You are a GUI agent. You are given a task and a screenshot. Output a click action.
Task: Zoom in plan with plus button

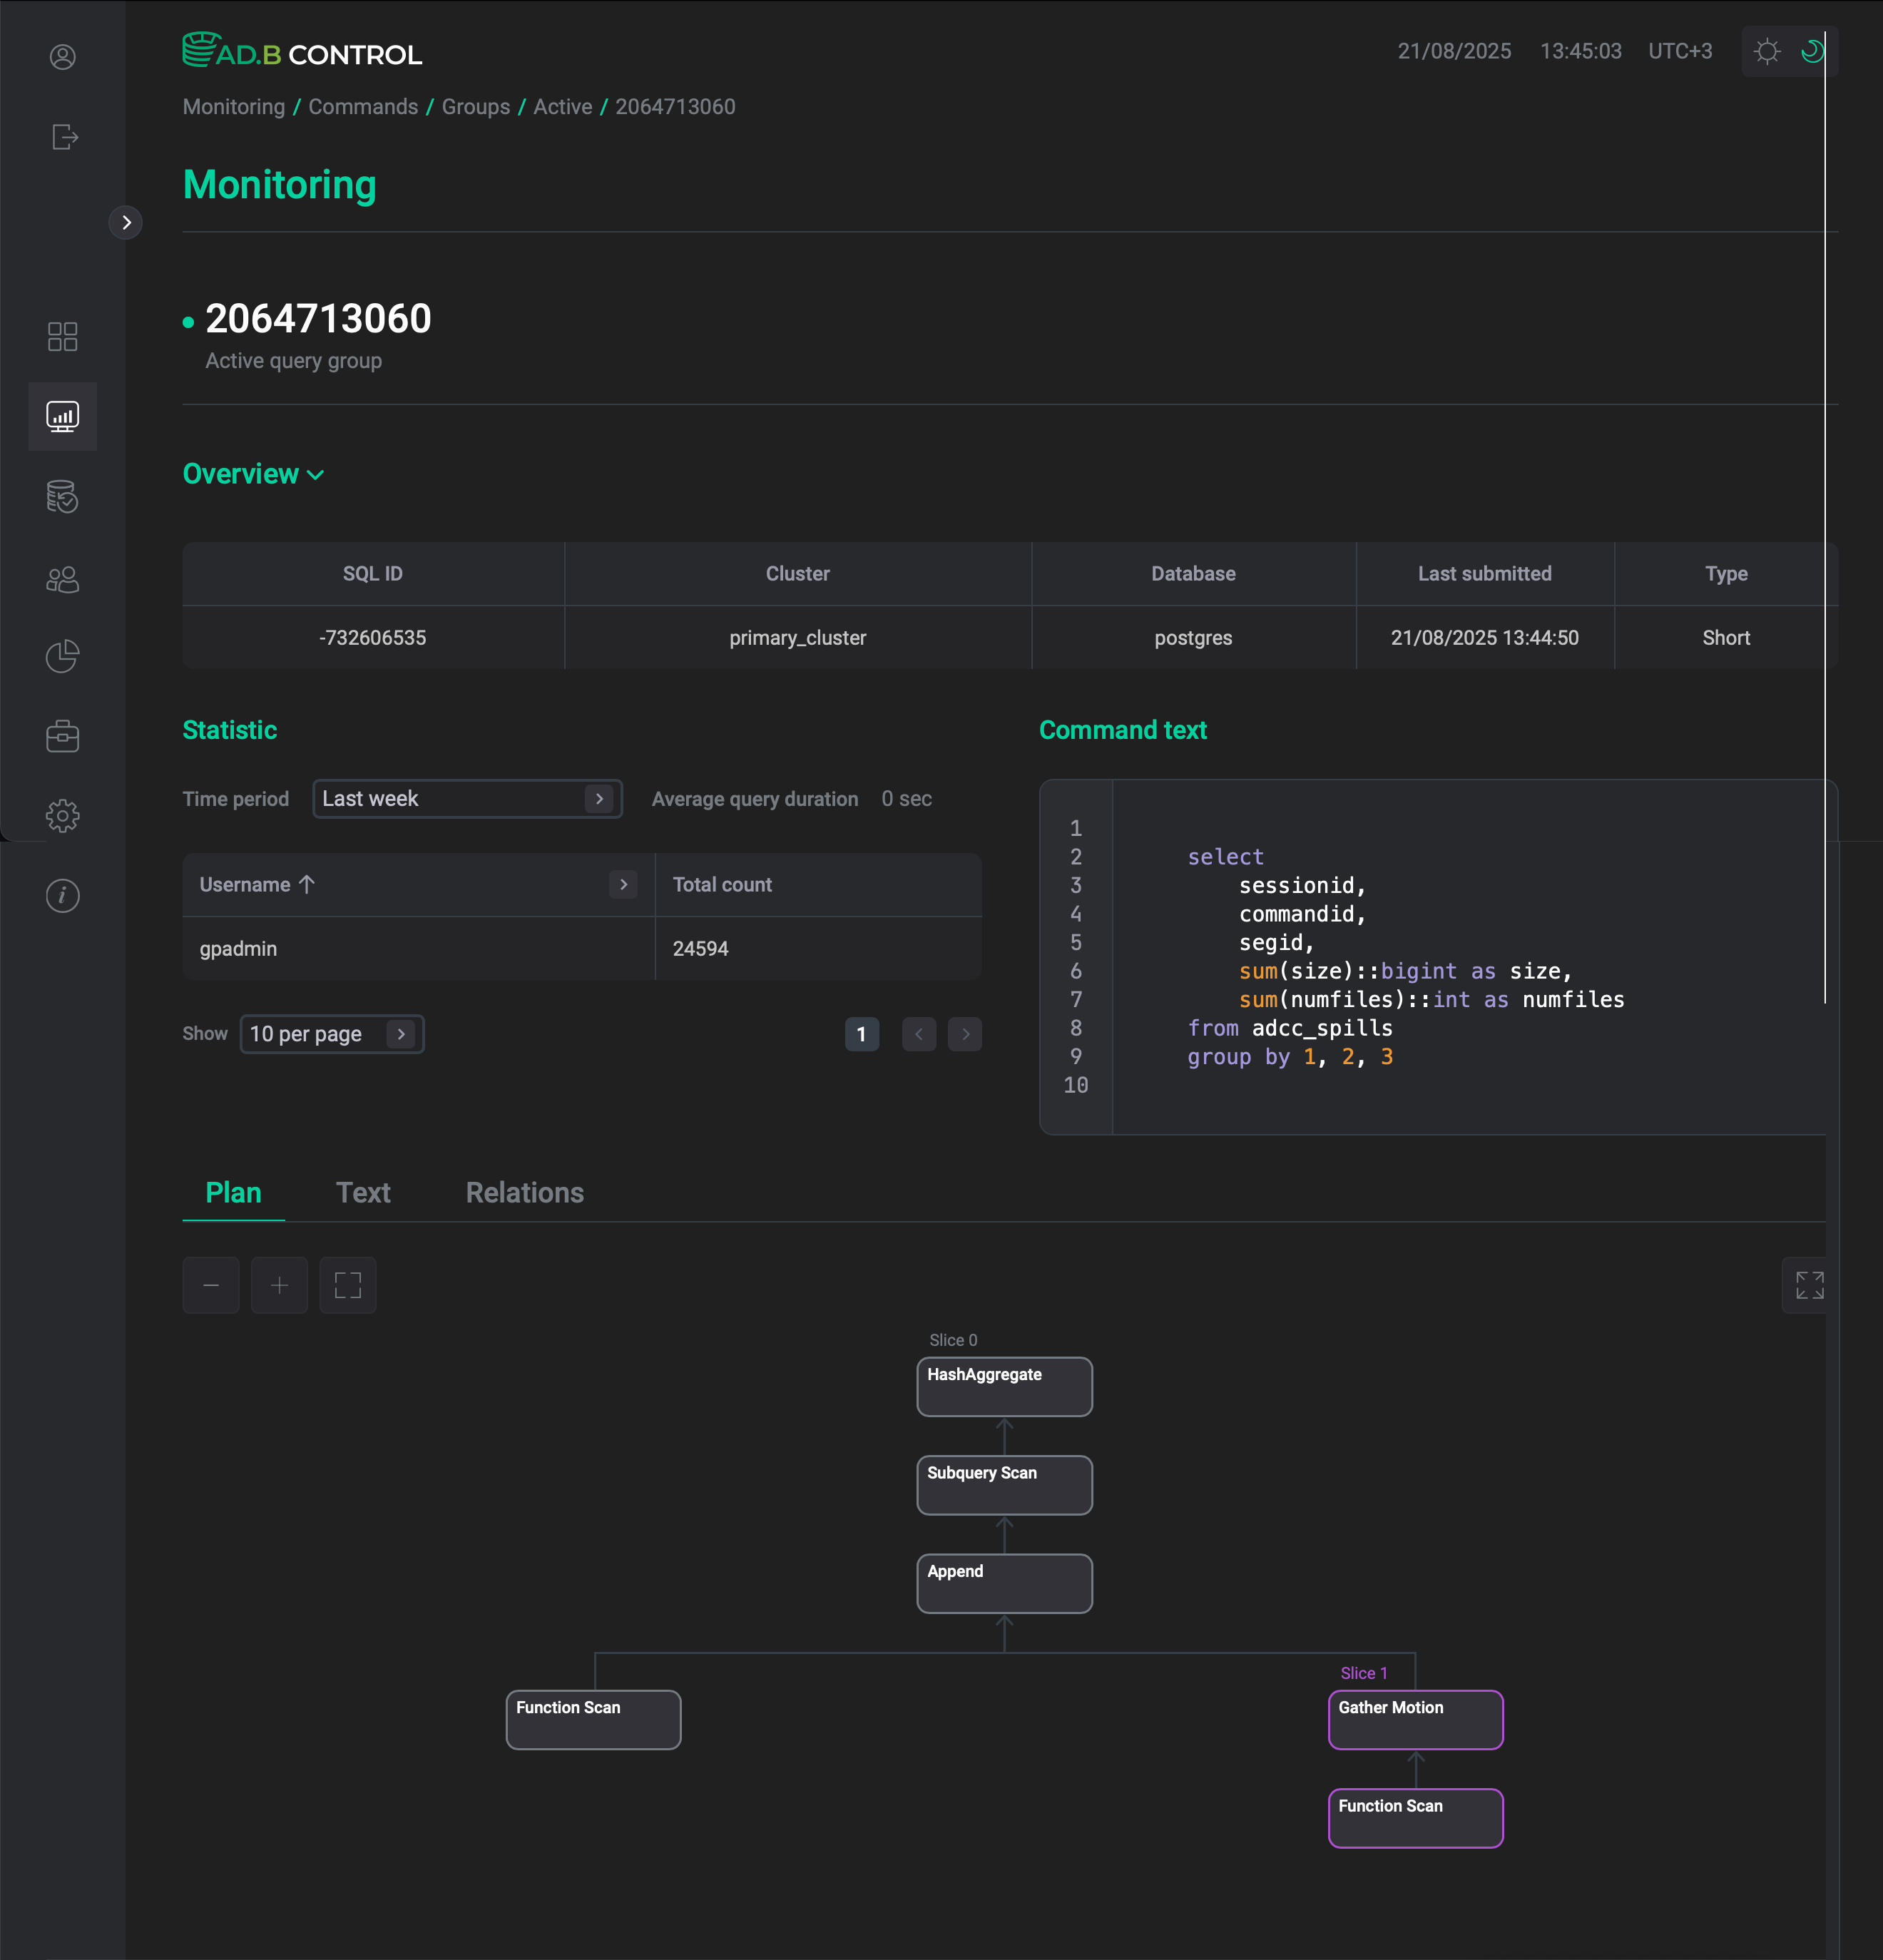(279, 1285)
